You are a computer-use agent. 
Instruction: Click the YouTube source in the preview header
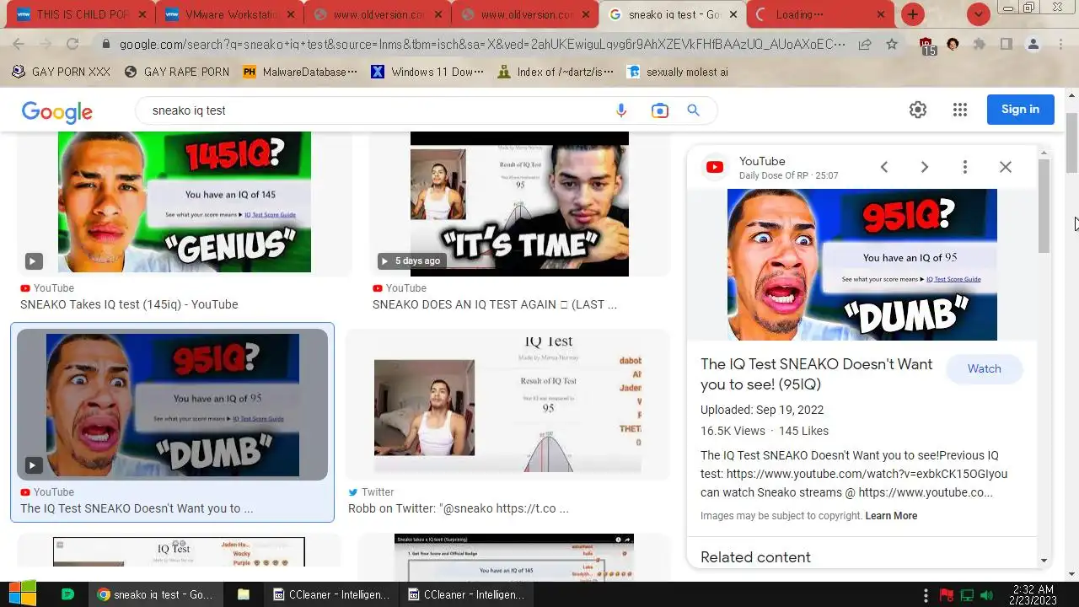762,161
